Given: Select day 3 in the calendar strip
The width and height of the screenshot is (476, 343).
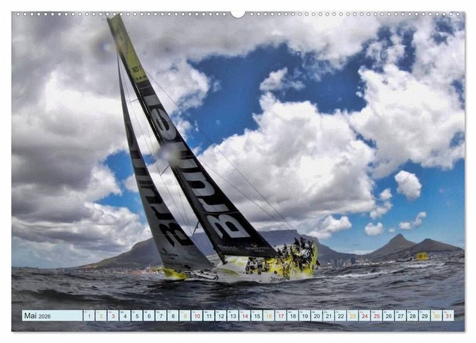Looking at the screenshot, I should [x=112, y=316].
